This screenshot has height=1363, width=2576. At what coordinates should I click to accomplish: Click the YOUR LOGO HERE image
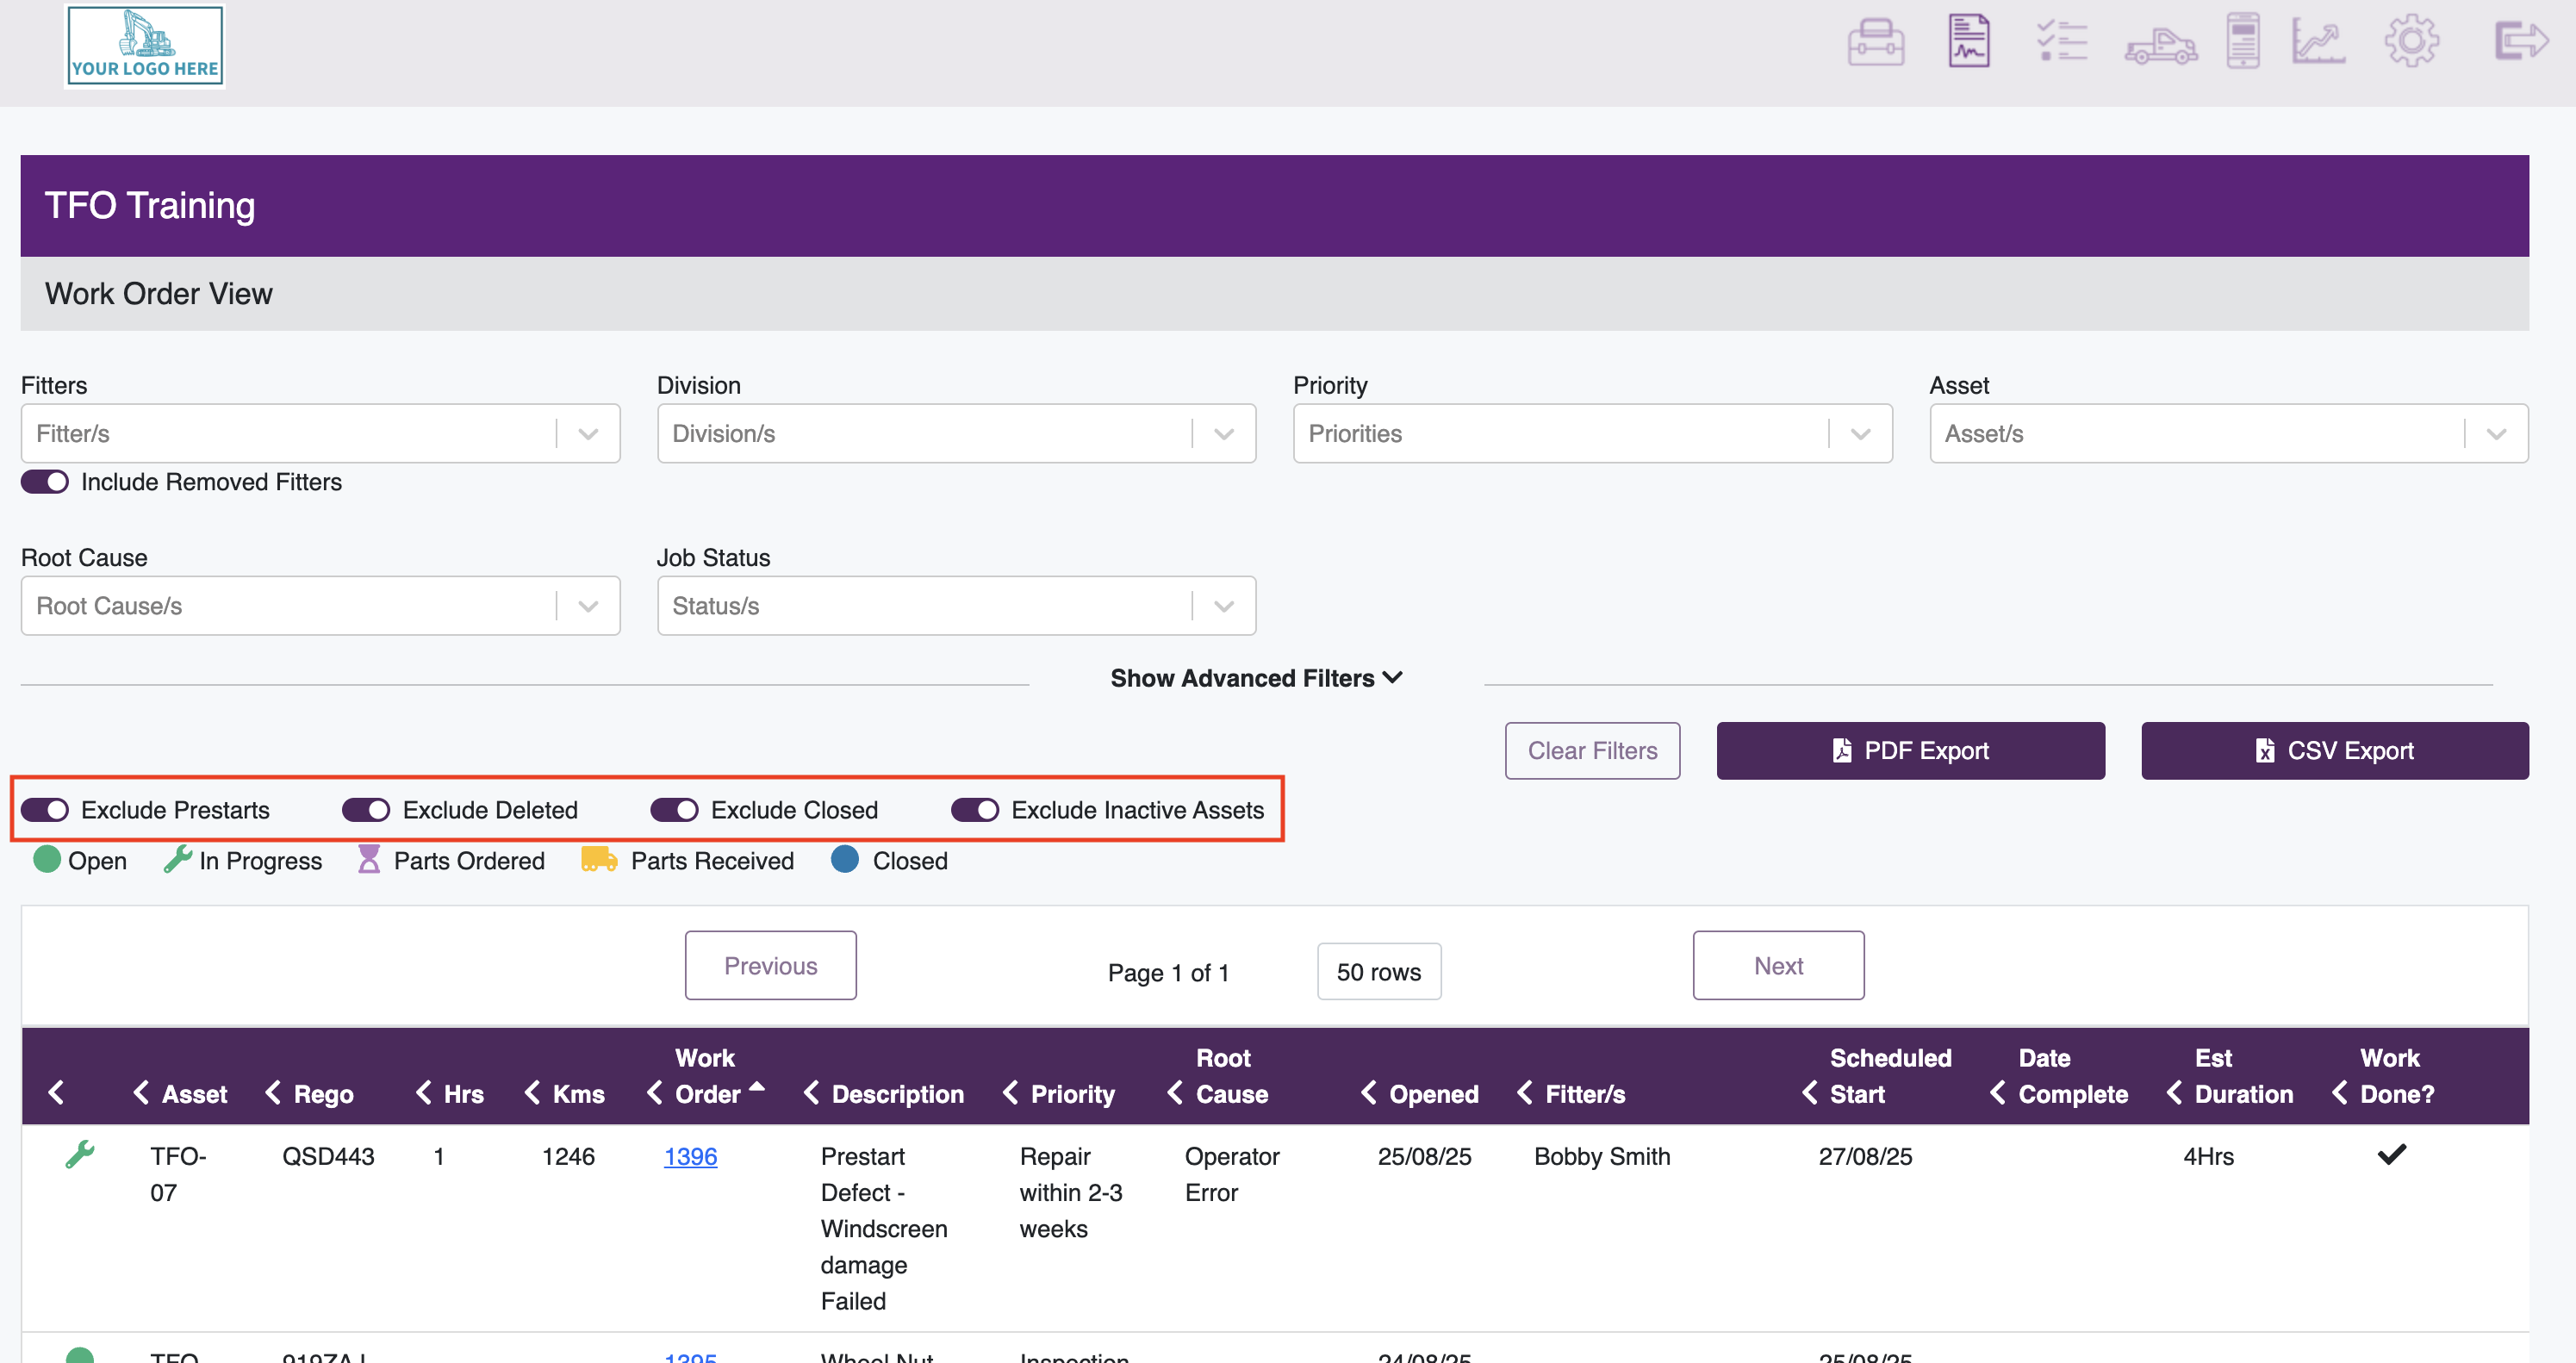(x=145, y=46)
